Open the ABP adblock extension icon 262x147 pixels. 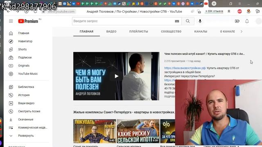239,11
